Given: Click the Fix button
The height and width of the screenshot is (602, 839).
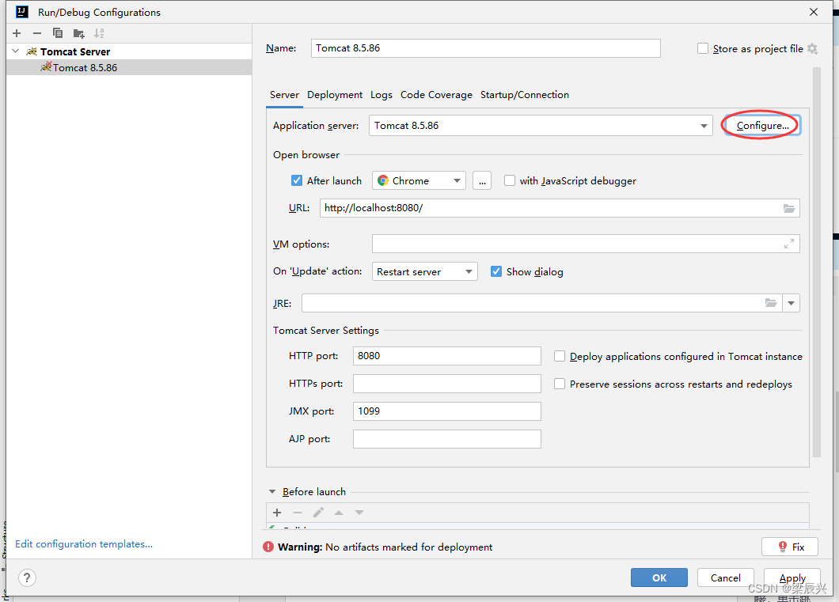Looking at the screenshot, I should (x=790, y=547).
